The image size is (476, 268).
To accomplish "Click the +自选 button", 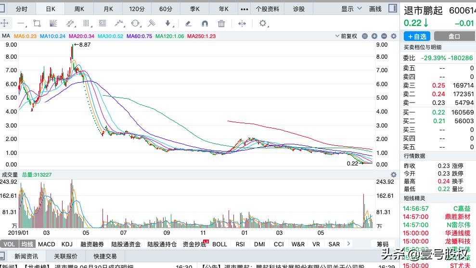I will [x=417, y=37].
